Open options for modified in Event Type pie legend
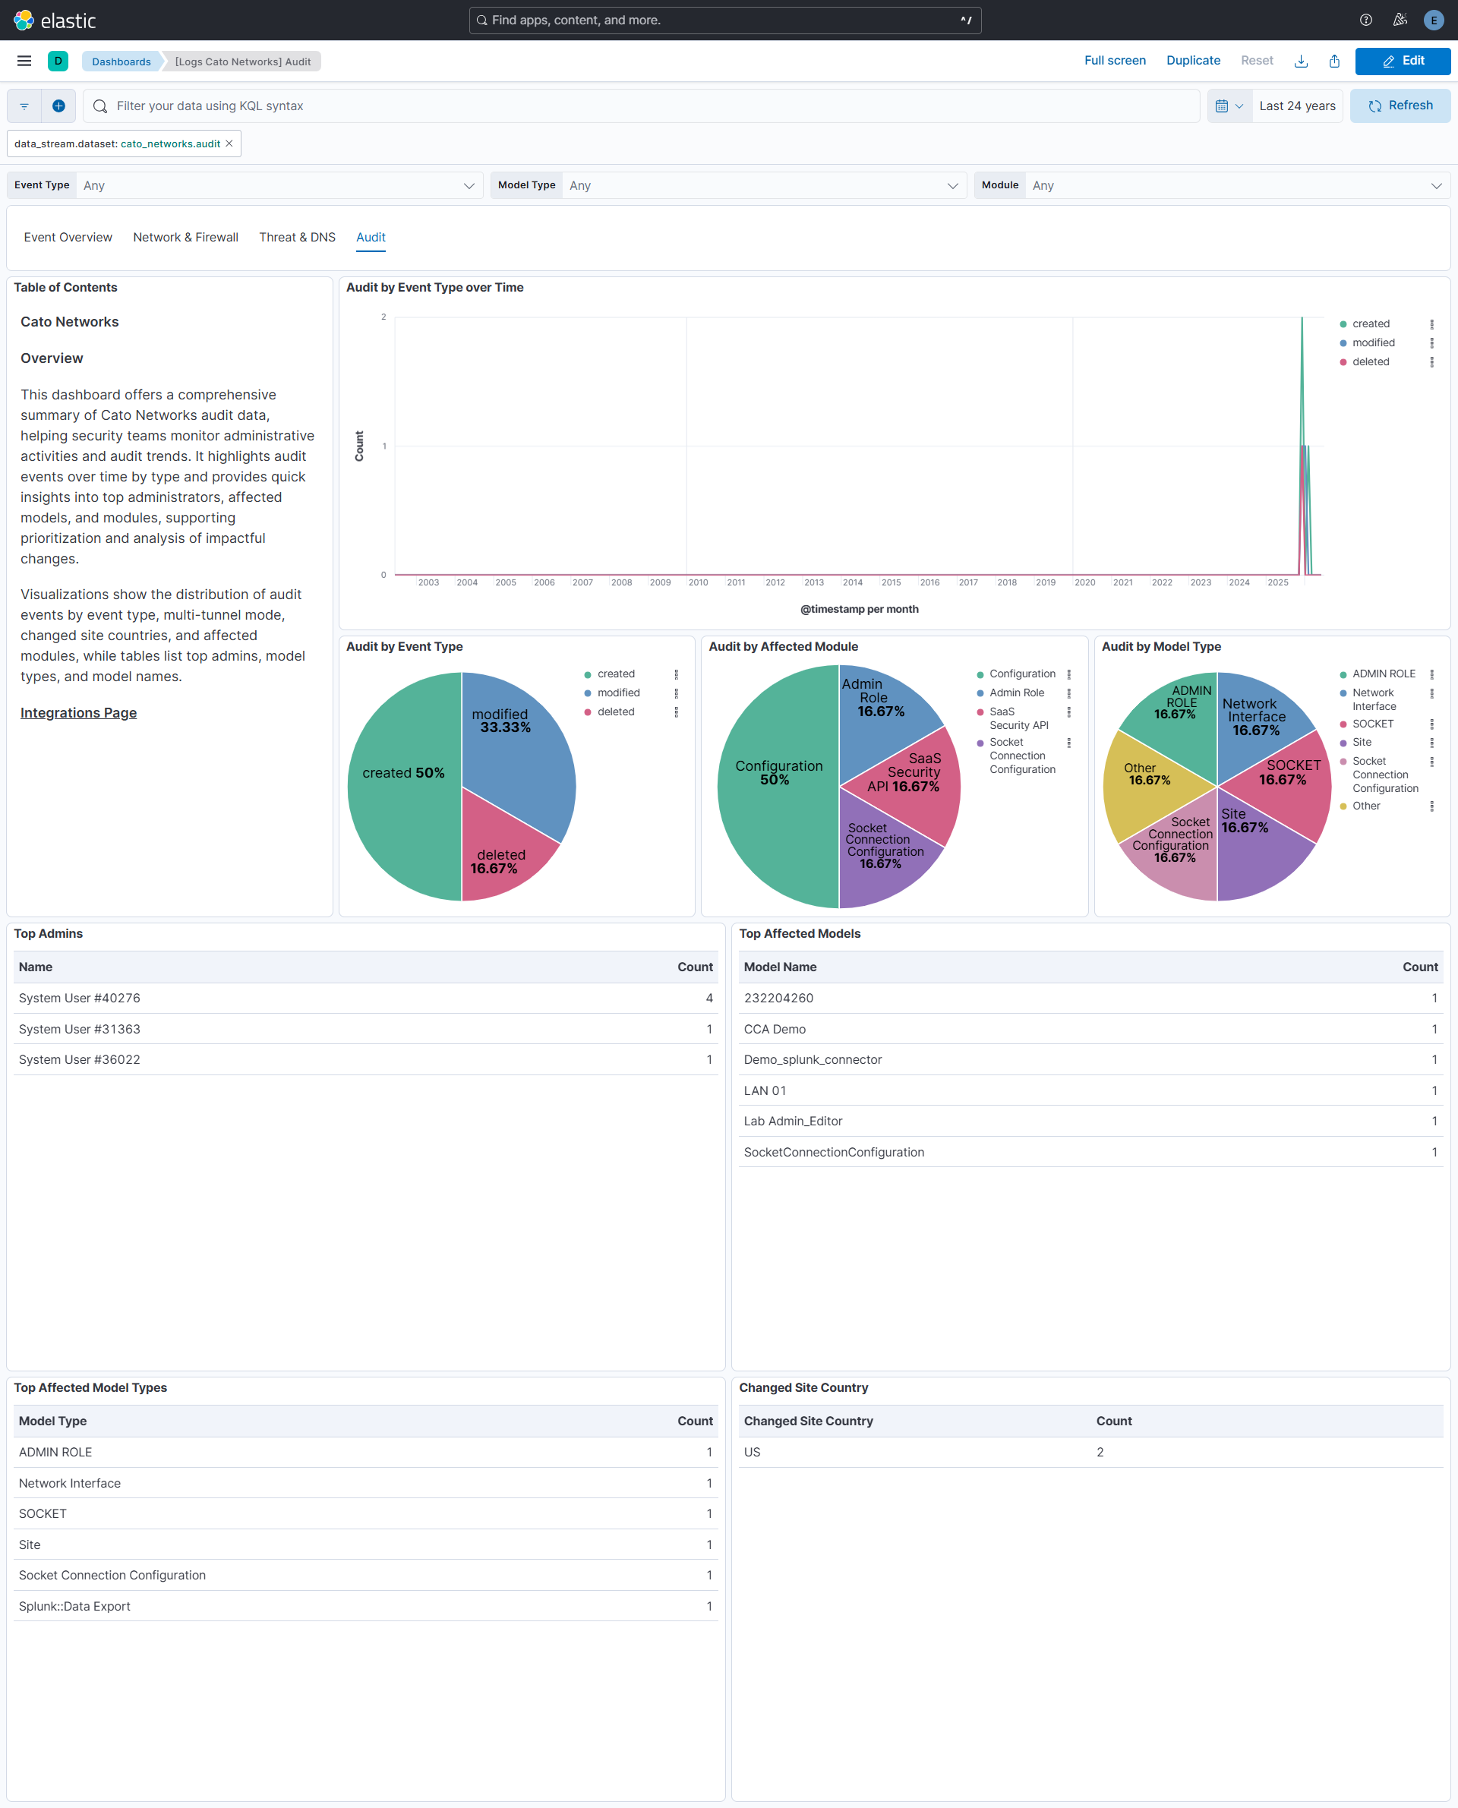This screenshot has height=1808, width=1458. click(676, 693)
